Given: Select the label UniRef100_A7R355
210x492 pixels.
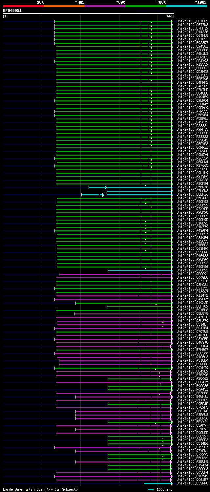Looking at the screenshot, I should (192, 112).
